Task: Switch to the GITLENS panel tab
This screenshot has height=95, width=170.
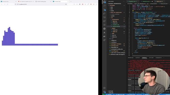Action: click(x=151, y=58)
